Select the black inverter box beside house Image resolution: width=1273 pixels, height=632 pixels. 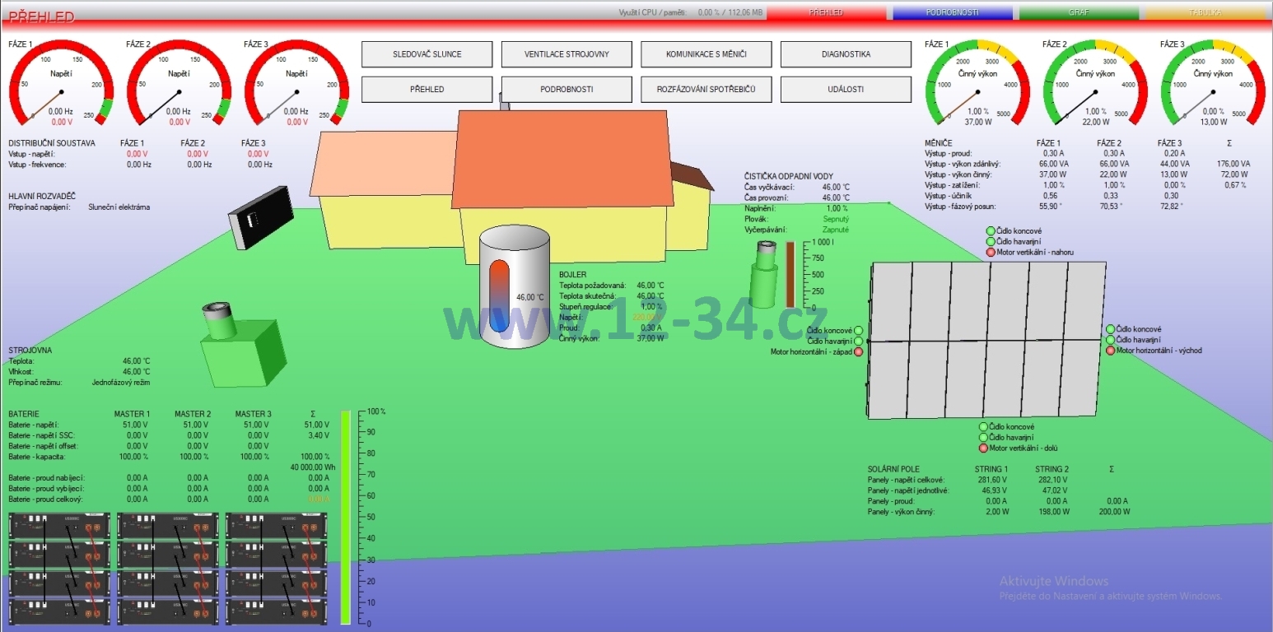pyautogui.click(x=259, y=217)
